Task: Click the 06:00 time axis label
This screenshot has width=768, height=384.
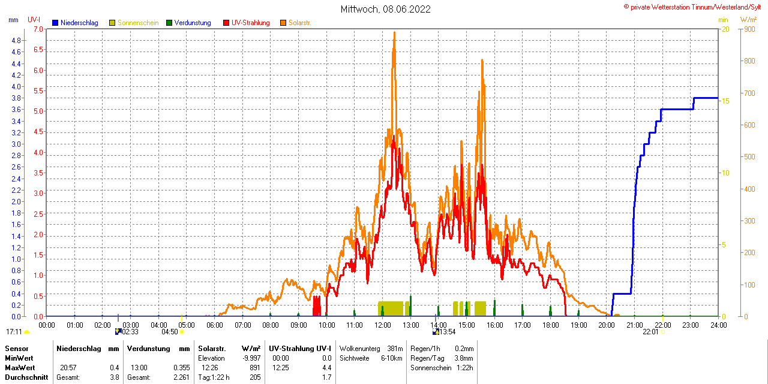Action: click(x=215, y=325)
